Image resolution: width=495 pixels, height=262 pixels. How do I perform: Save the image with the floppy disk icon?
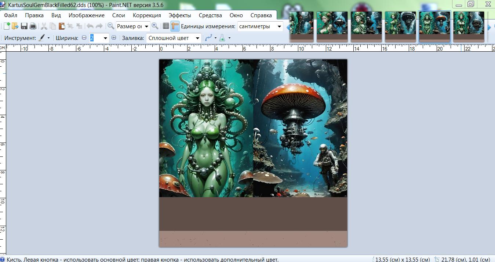pos(24,26)
